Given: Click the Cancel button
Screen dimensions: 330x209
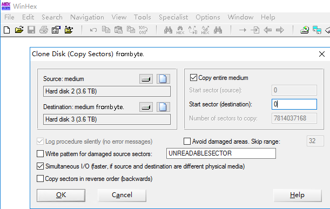Looking at the screenshot, I should tap(122, 195).
